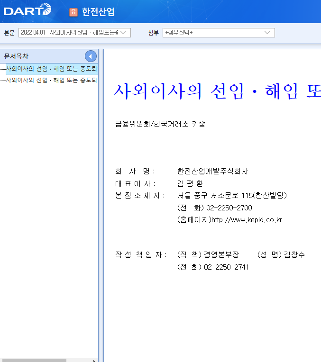Image resolution: width=321 pixels, height=362 pixels.
Task: Click the company name 한전산업개발주식회사
Action: pos(212,172)
